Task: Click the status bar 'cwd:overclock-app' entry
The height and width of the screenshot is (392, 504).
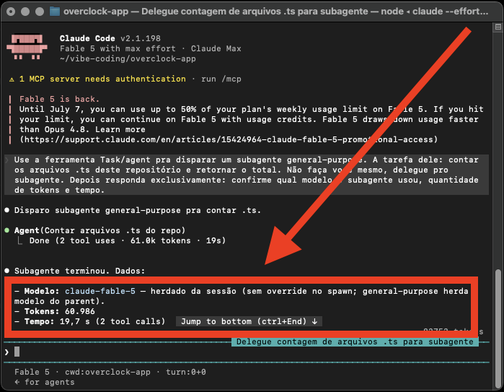Action: tap(107, 372)
